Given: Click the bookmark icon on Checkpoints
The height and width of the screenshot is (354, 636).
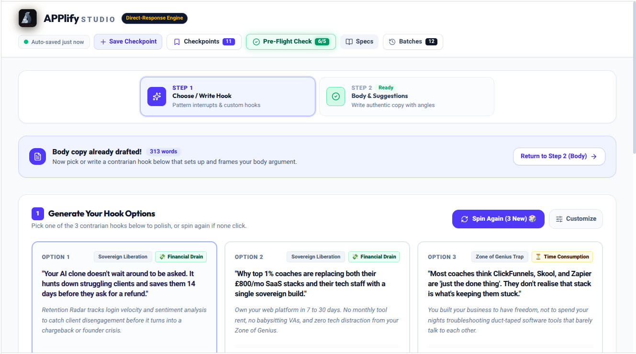Looking at the screenshot, I should click(x=177, y=42).
